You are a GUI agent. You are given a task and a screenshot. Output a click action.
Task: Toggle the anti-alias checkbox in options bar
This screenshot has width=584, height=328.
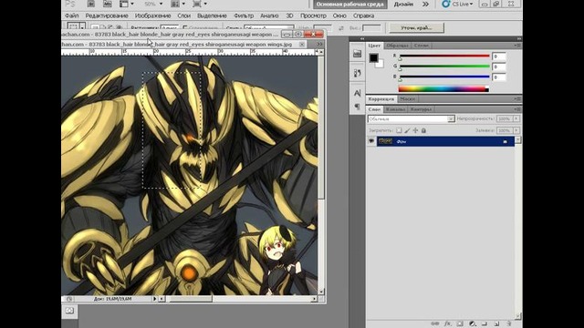(x=185, y=28)
